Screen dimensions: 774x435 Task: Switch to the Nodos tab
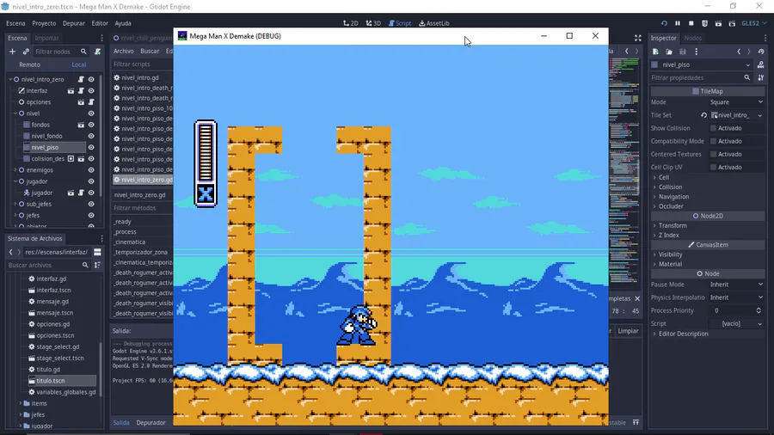[692, 38]
